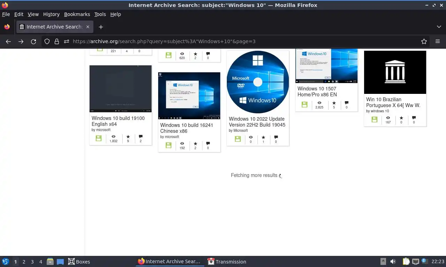Screen dimensions: 446x267
Task: Open Win 10 Brazilian Portuguese X 64 item
Action: pyautogui.click(x=393, y=102)
